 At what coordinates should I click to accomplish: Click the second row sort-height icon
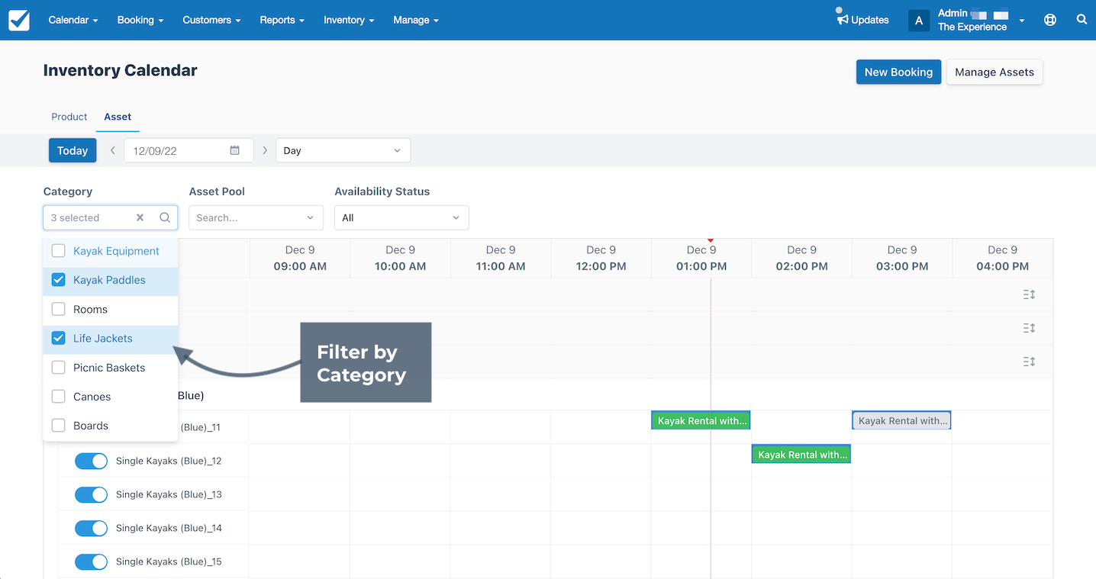pos(1029,328)
